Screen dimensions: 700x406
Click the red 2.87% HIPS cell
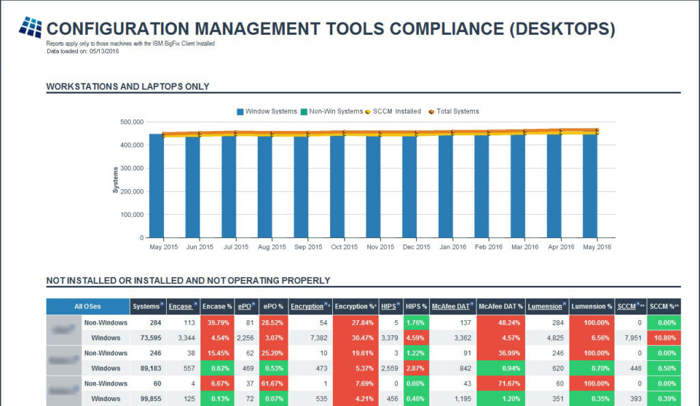(416, 368)
